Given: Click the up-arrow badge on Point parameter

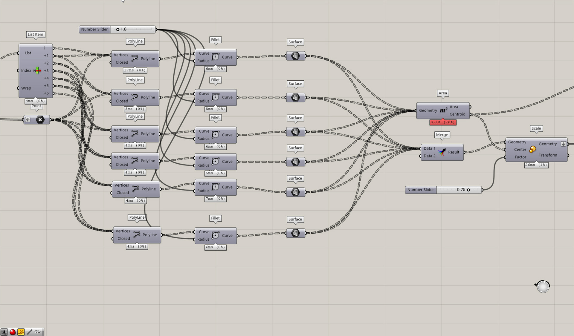Looking at the screenshot, I should (28, 120).
